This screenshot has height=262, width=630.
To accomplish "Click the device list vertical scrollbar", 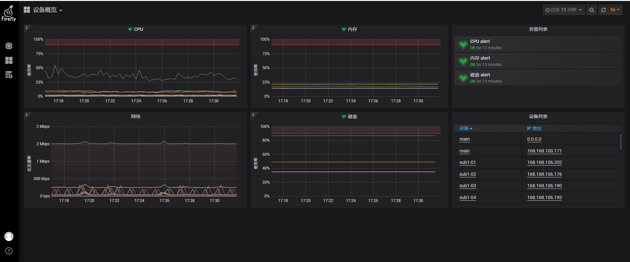I will coord(621,142).
